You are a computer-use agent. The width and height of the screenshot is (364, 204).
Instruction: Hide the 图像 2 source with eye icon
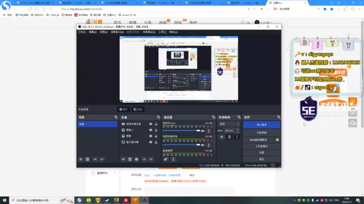151,130
